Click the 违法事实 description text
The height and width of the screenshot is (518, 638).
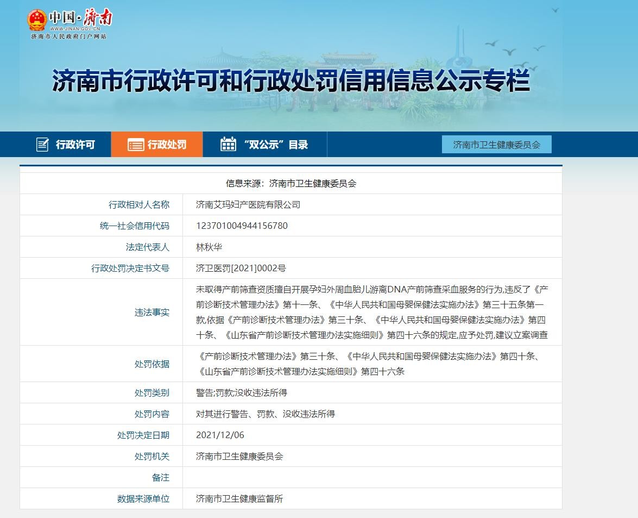372,312
